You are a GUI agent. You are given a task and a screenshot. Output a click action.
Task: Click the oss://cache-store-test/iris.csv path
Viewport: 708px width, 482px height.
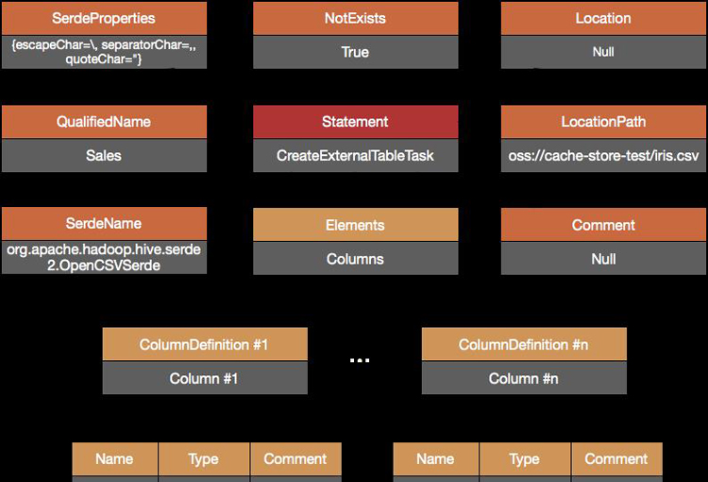click(x=602, y=155)
